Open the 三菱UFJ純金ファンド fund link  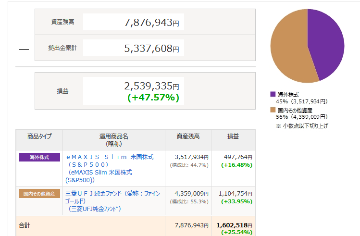pos(113,197)
